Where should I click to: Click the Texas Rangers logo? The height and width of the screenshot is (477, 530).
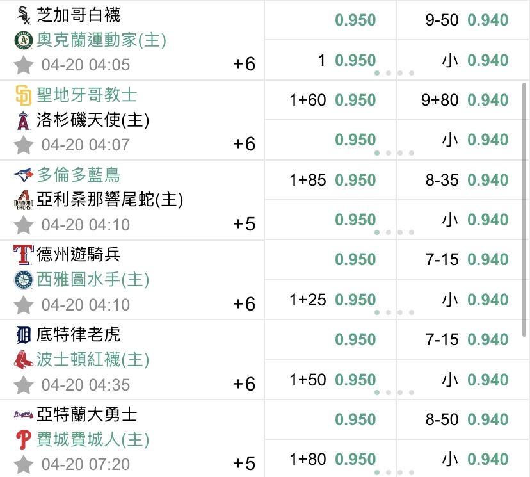[24, 255]
